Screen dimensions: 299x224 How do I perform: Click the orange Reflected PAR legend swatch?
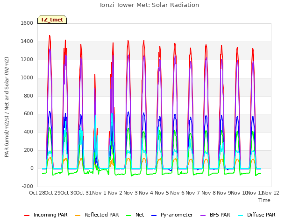click(78, 216)
